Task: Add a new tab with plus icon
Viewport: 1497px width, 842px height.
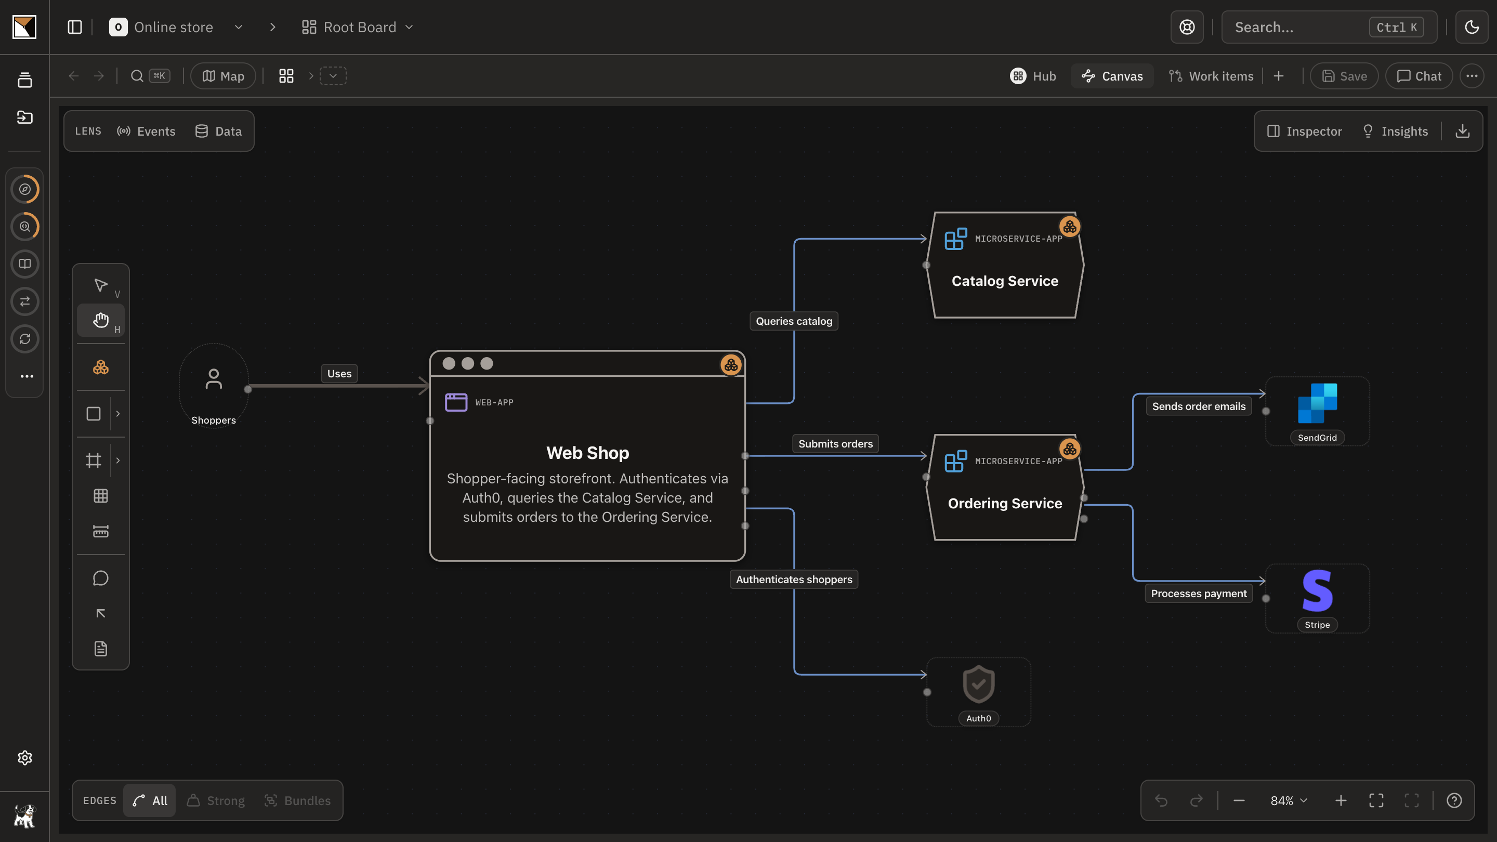Action: 1279,76
